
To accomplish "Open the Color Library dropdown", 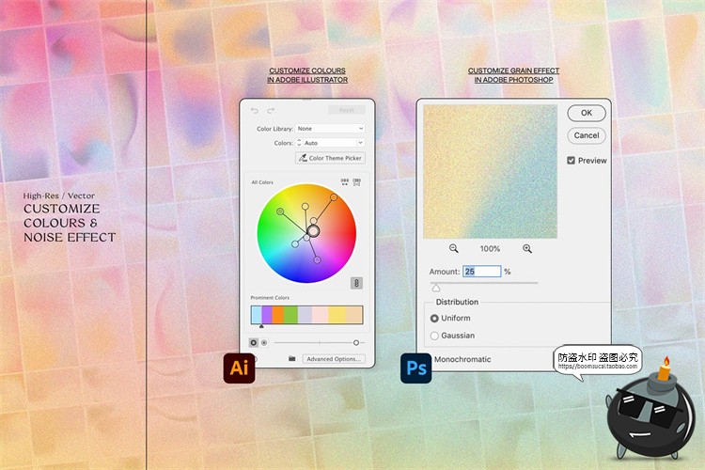I will coord(330,129).
